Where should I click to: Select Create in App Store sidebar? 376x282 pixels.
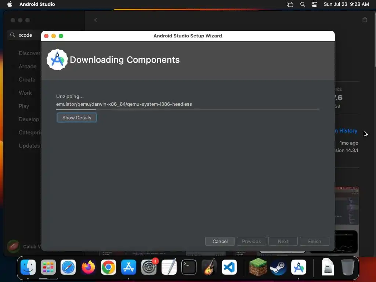tap(27, 80)
